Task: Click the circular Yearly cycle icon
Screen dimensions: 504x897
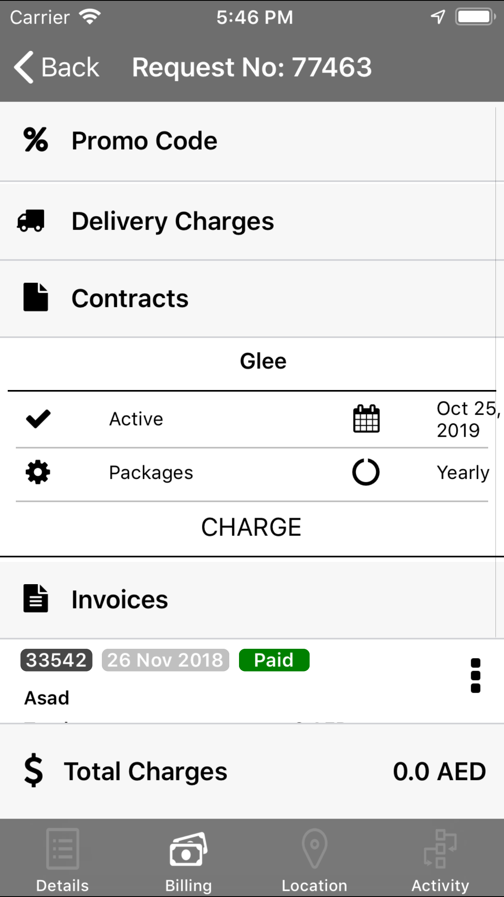Action: [x=366, y=472]
